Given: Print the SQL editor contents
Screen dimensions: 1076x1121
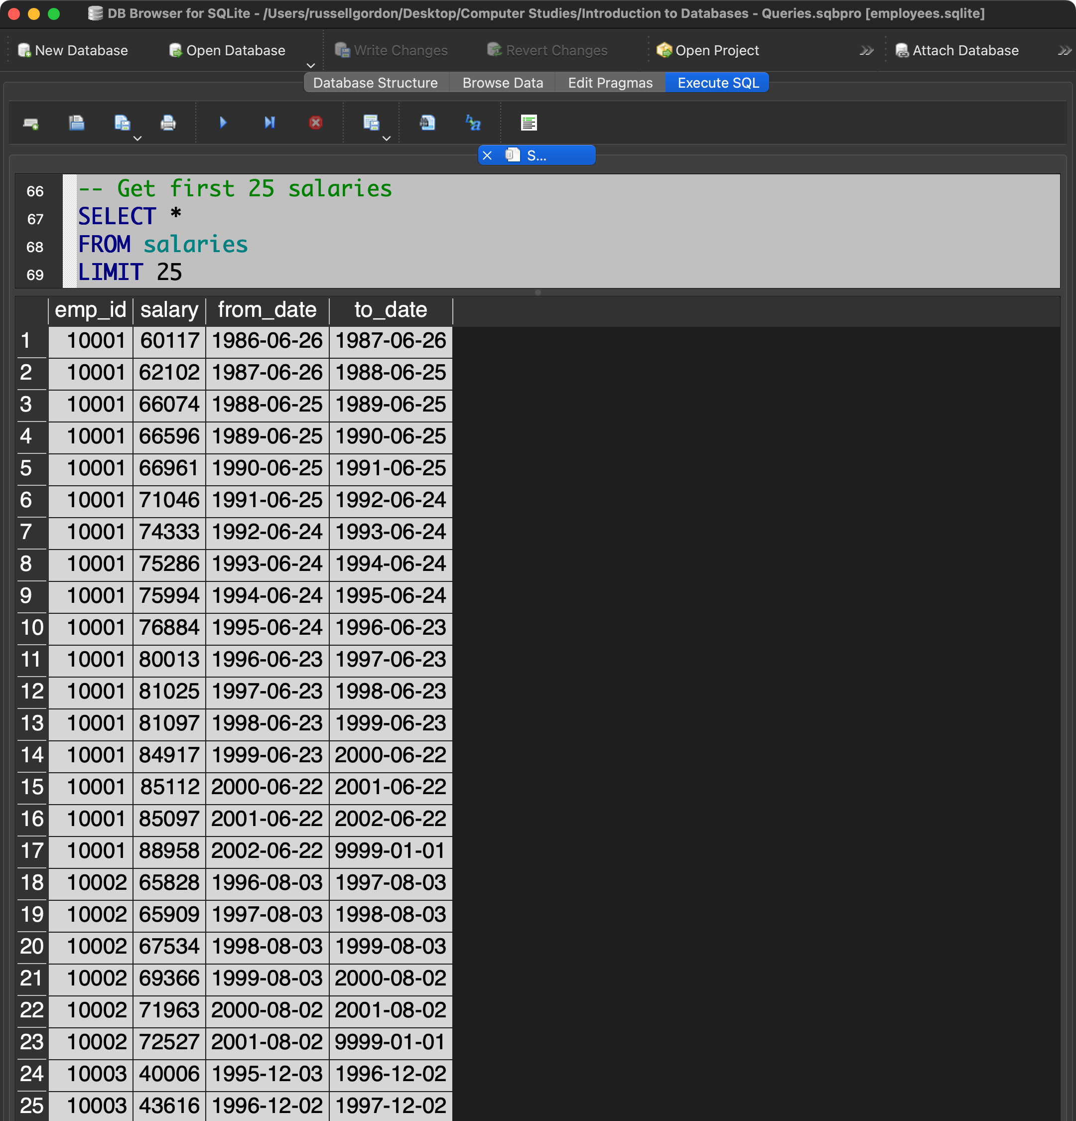Looking at the screenshot, I should point(168,123).
